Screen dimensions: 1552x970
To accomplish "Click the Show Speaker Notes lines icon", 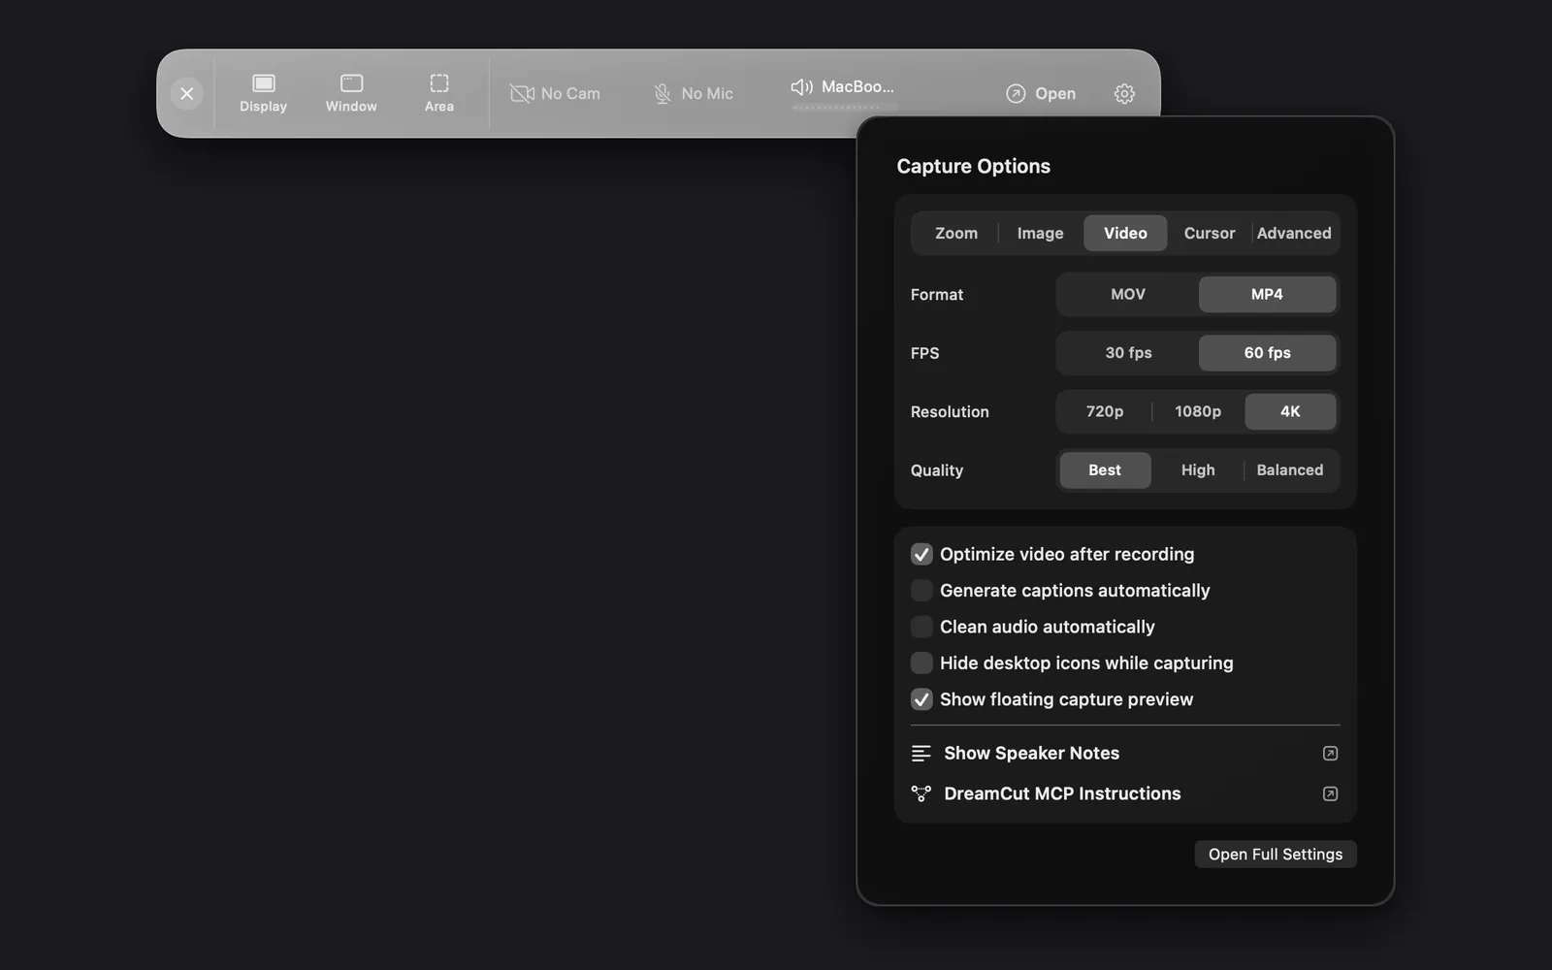I will point(921,753).
